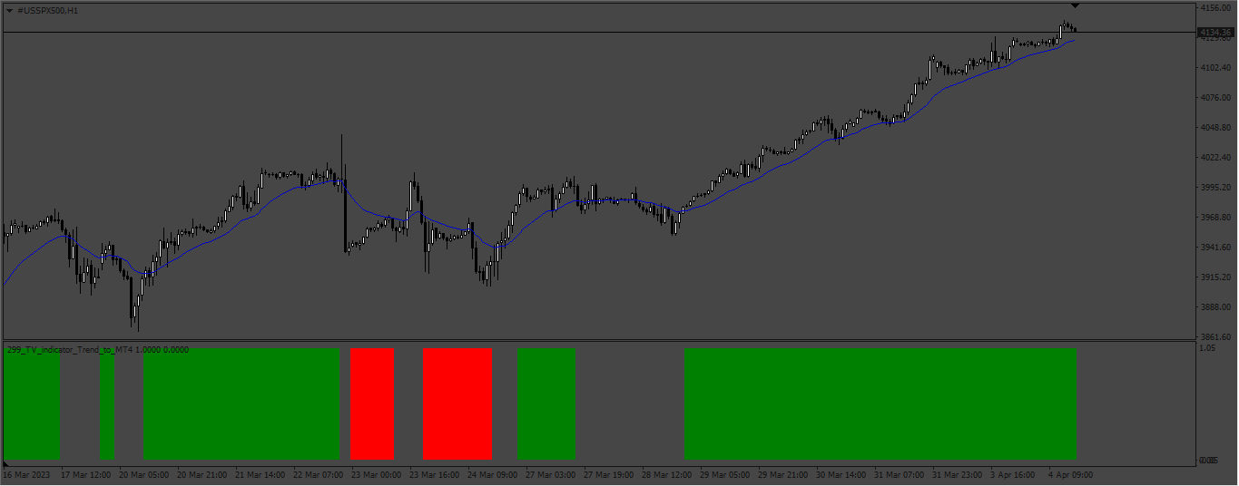The width and height of the screenshot is (1239, 486).
Task: Click the 22 Mar 07:00 time label
Action: tap(319, 474)
